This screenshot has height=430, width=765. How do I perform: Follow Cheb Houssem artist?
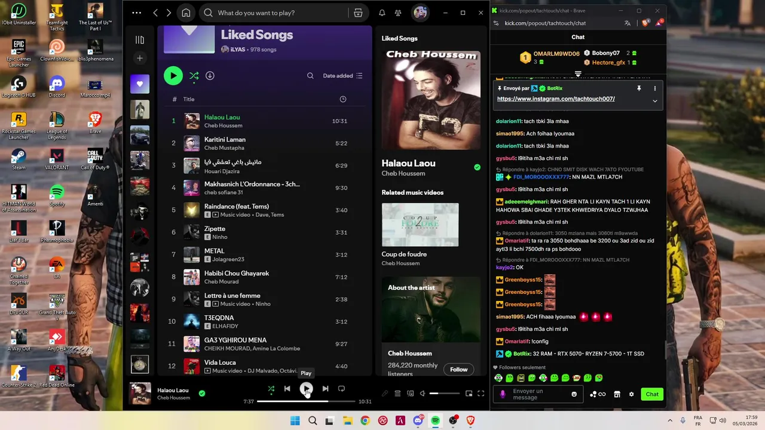point(459,369)
